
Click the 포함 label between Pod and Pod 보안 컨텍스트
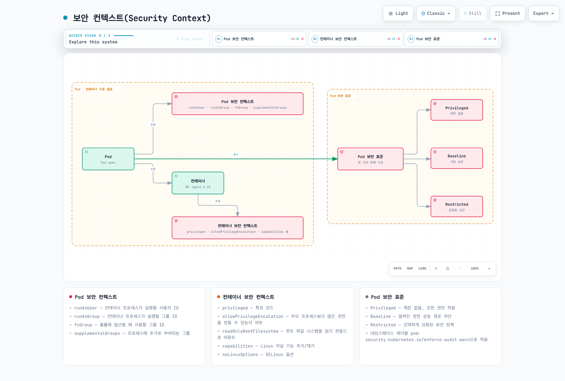tap(153, 125)
